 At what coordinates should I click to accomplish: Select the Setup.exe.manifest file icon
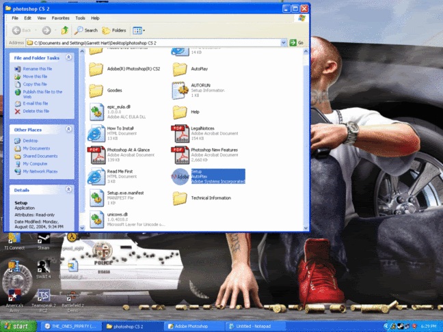point(96,198)
